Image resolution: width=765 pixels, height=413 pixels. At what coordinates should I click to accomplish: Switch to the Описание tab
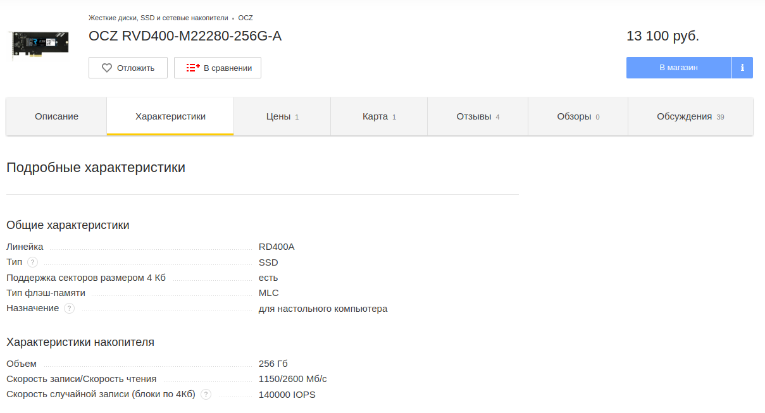(x=56, y=116)
